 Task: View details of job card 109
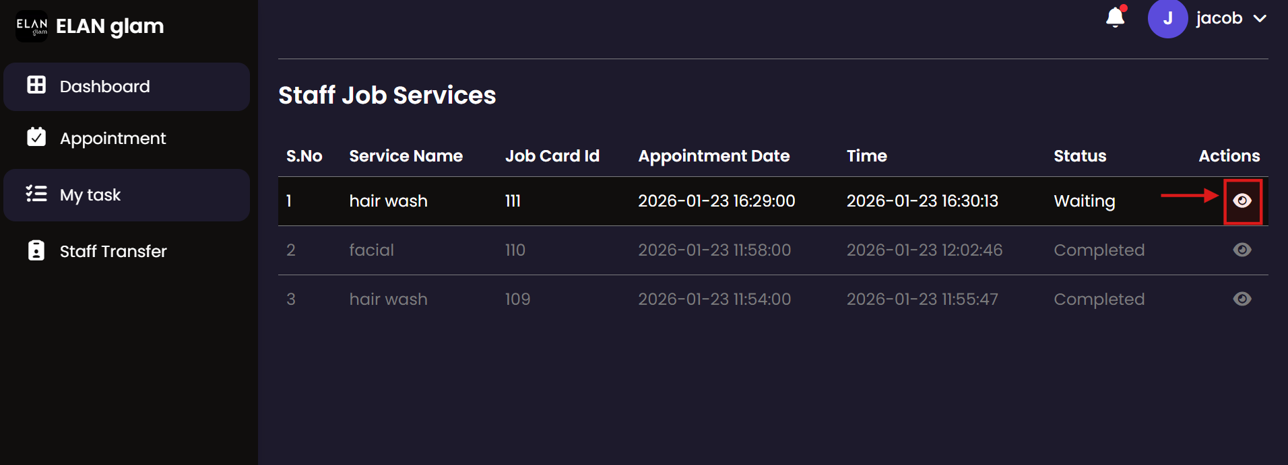coord(1242,299)
